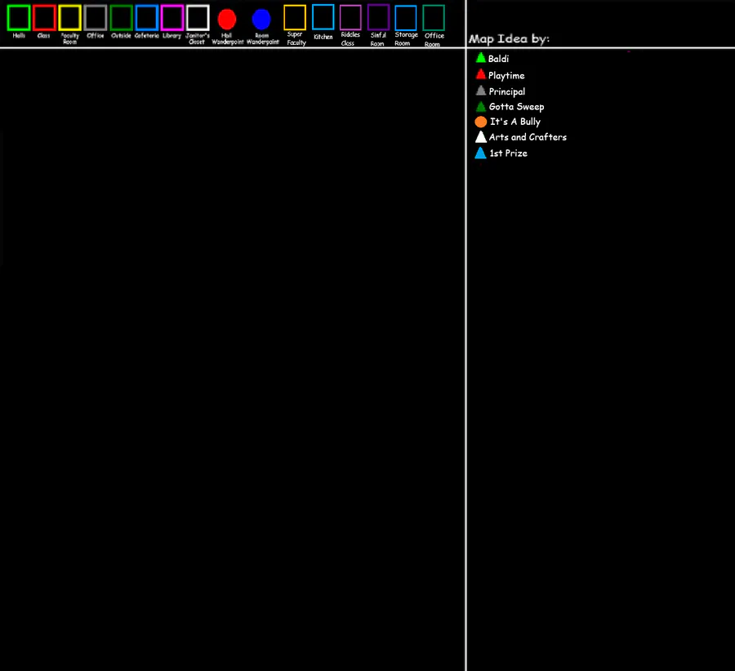735x671 pixels.
Task: Click the 'Playtime' legend label
Action: coord(506,76)
